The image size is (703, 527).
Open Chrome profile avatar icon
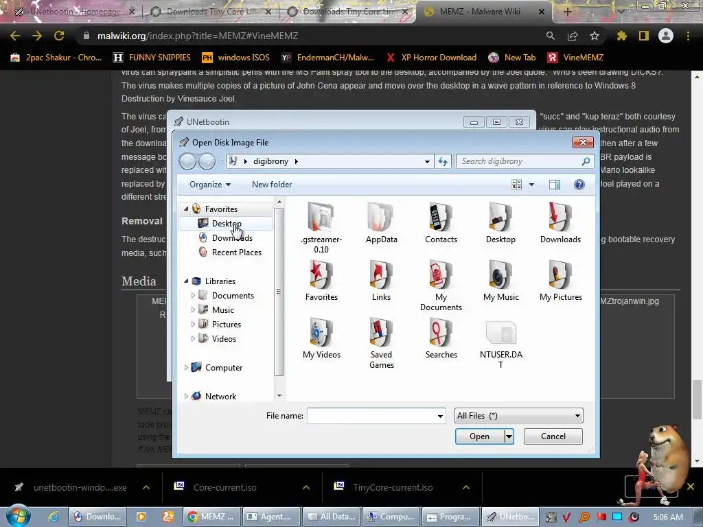pos(666,36)
